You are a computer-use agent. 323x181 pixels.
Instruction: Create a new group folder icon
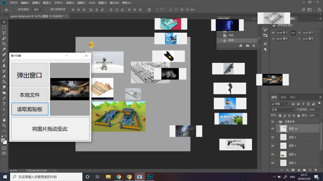tap(304, 170)
